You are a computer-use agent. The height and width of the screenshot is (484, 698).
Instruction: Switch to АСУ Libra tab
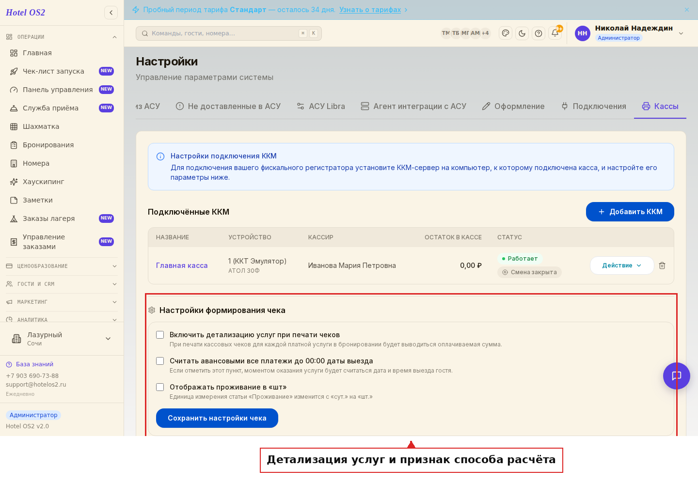(x=321, y=106)
